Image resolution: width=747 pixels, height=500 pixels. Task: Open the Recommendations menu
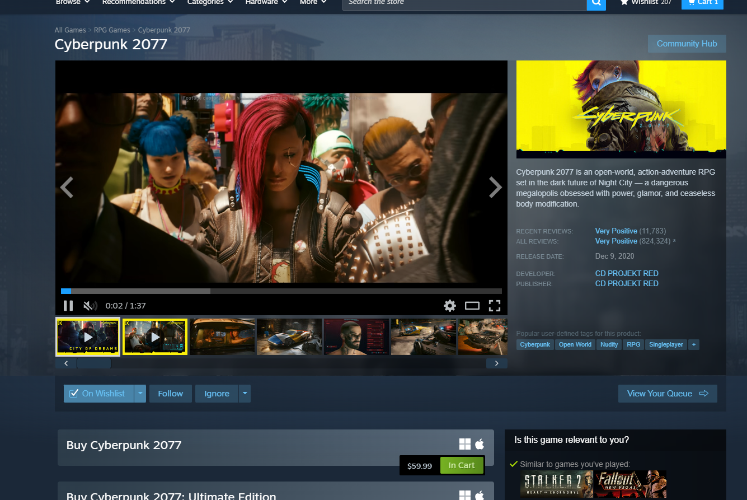(x=138, y=2)
